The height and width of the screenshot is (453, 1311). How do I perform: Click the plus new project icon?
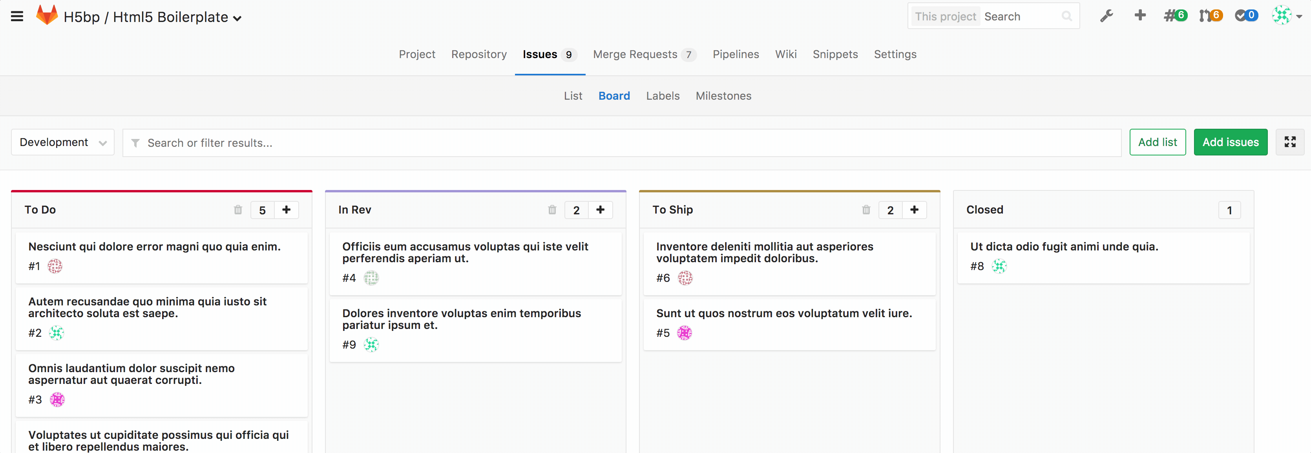(x=1140, y=15)
